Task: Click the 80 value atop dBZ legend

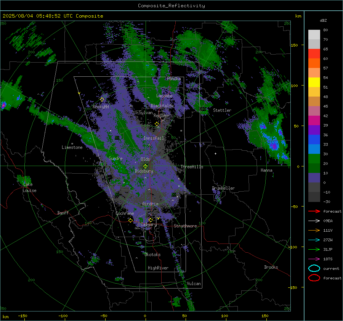Action: [x=325, y=30]
